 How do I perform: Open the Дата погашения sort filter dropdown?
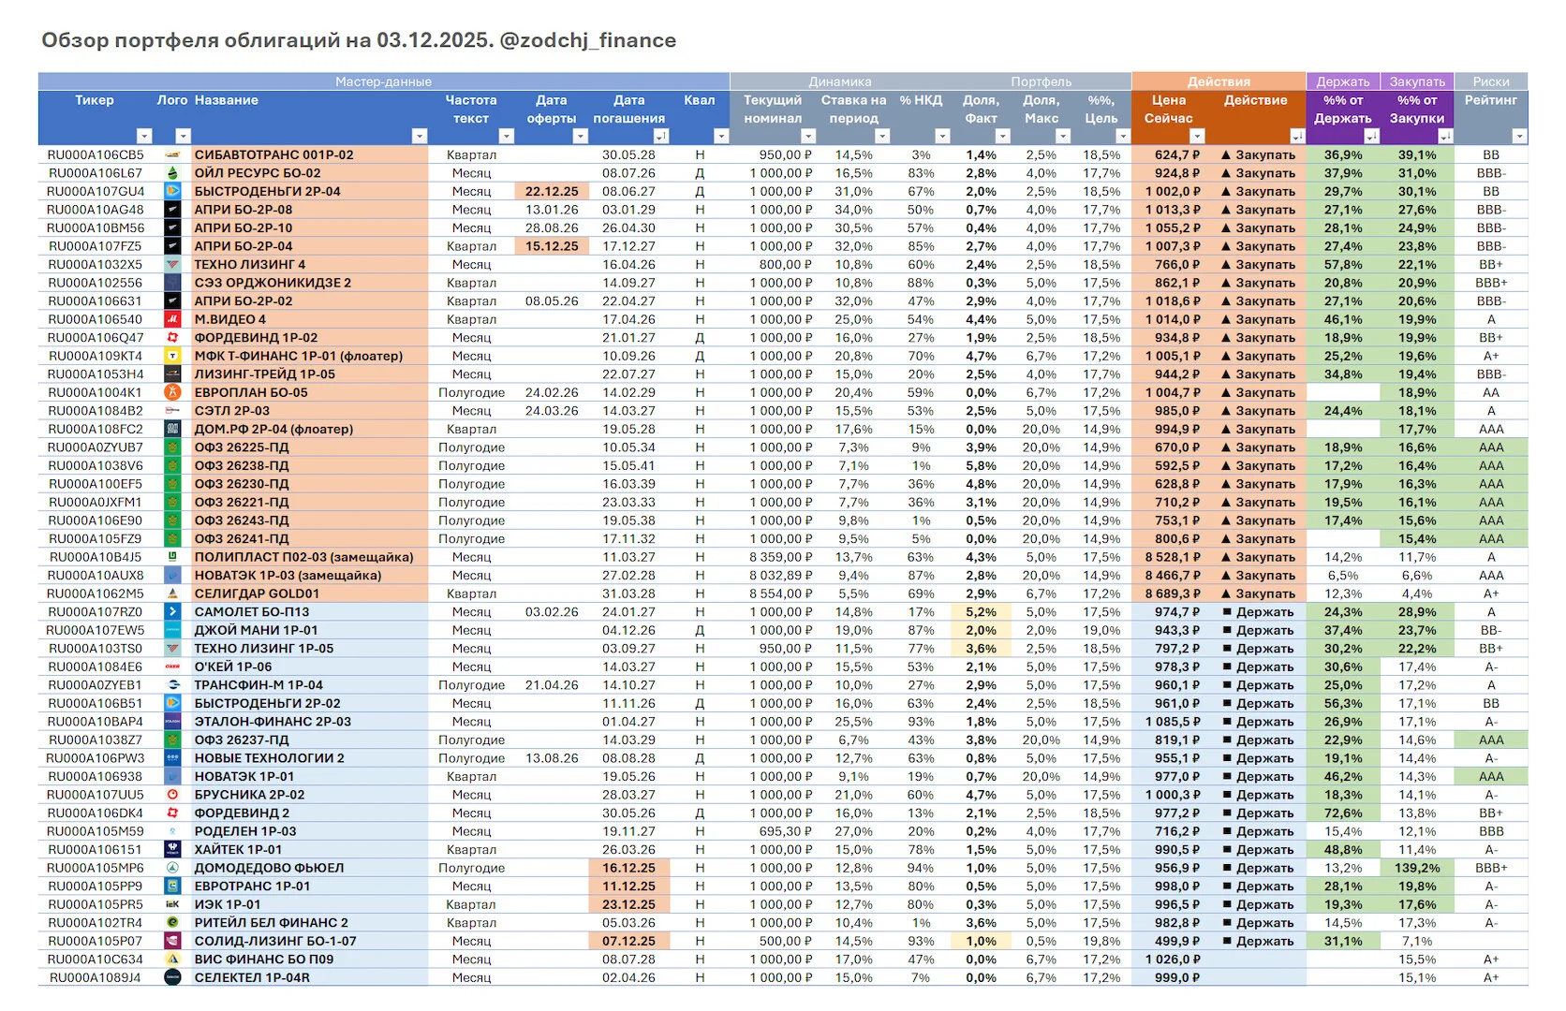(x=660, y=137)
